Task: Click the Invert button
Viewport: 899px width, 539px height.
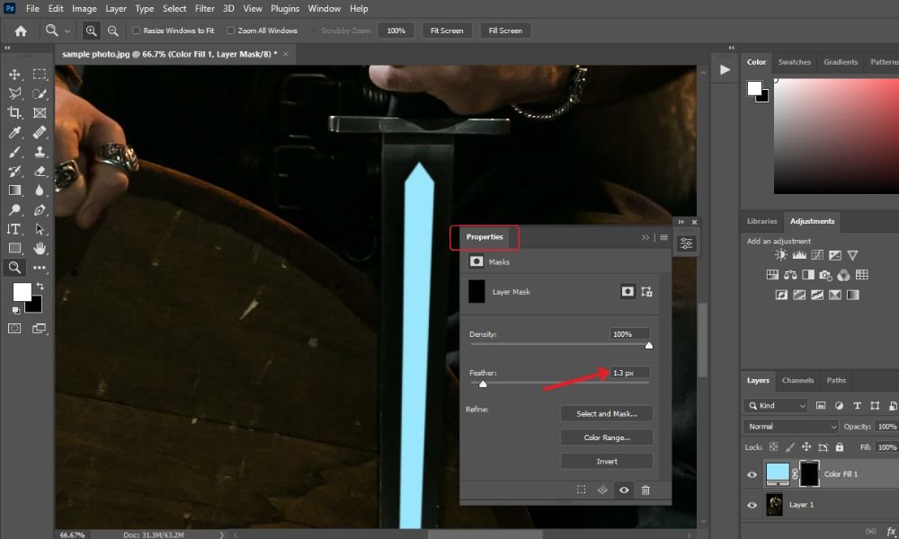Action: 607,462
